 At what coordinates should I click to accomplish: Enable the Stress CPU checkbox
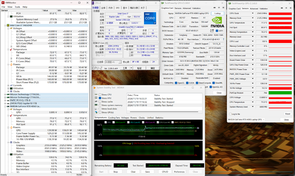[x=100, y=94]
